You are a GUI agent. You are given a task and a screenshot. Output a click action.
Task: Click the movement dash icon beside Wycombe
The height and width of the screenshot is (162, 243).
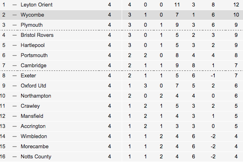[x=15, y=15]
